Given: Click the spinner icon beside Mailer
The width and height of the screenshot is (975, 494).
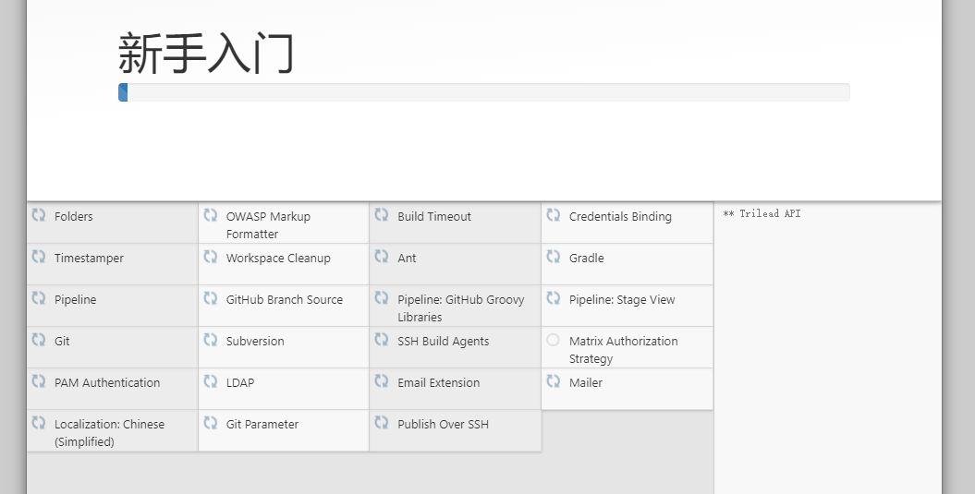Looking at the screenshot, I should click(x=554, y=381).
